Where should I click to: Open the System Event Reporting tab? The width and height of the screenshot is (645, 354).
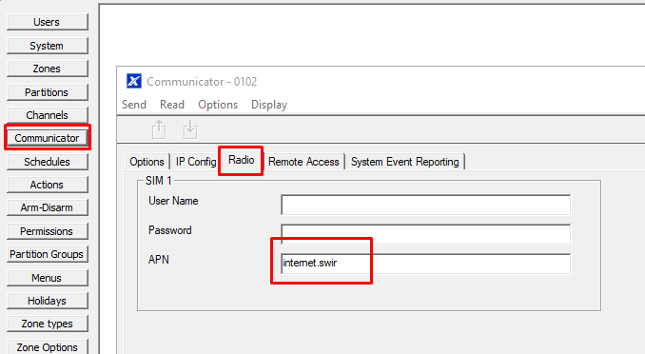(405, 162)
